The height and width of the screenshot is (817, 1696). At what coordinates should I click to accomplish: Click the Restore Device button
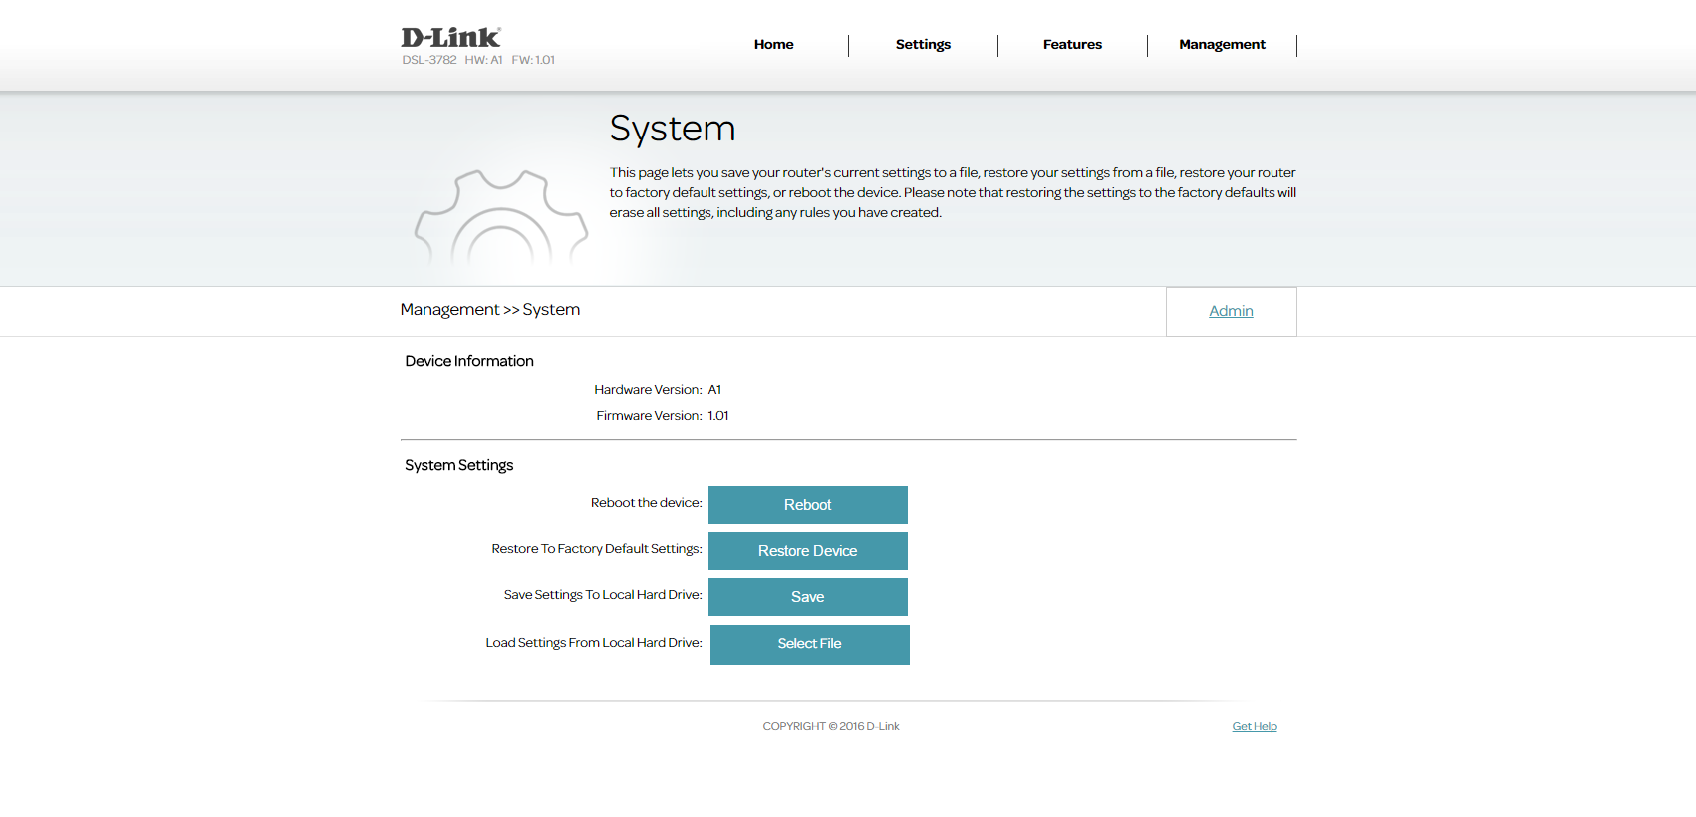point(808,551)
